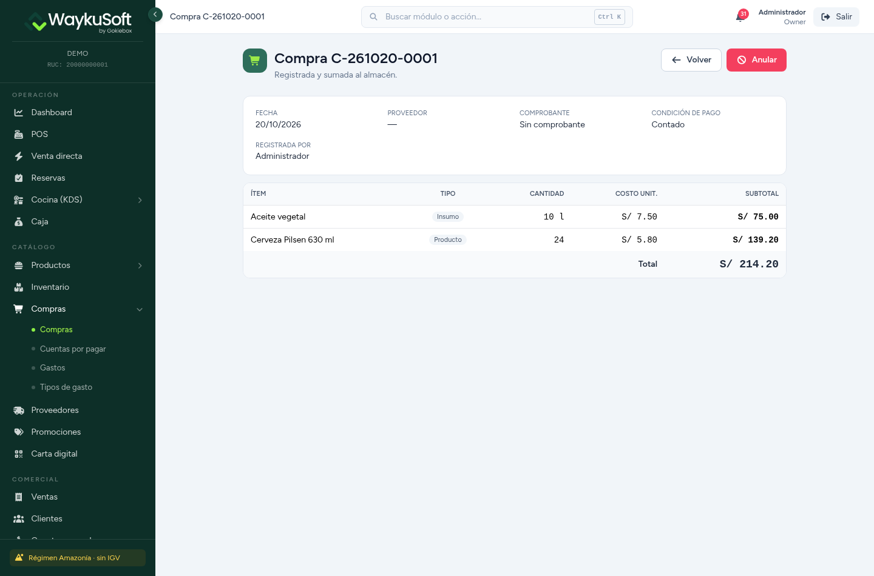Viewport: 874px width, 576px height.
Task: Click the Promociones tags icon
Action: pos(19,432)
